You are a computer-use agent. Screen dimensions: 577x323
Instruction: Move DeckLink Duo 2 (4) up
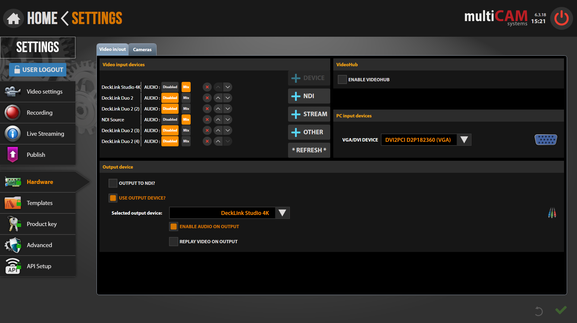click(218, 141)
